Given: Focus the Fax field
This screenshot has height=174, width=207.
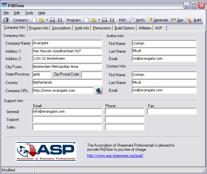Looking at the screenshot, I should click(x=172, y=111).
